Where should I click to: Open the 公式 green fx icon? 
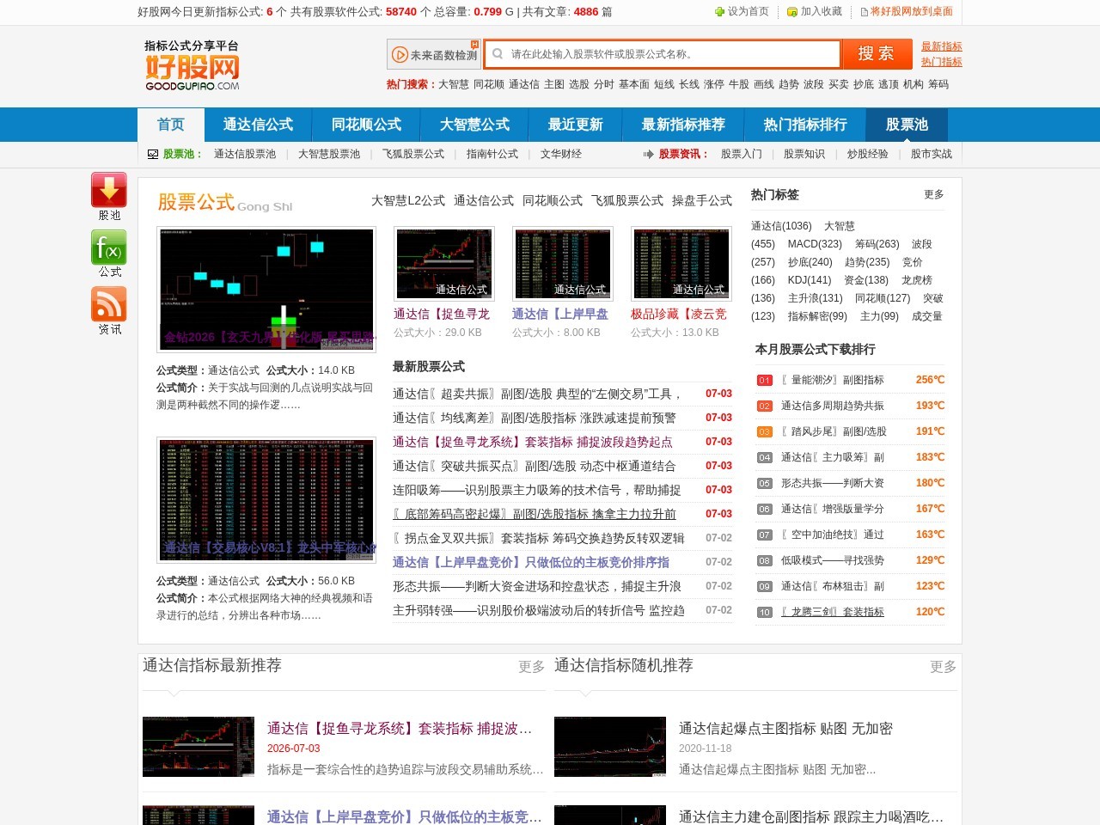[x=109, y=247]
